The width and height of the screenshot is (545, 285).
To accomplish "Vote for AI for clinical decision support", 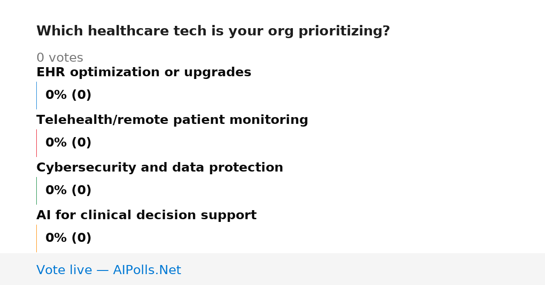I will click(146, 216).
